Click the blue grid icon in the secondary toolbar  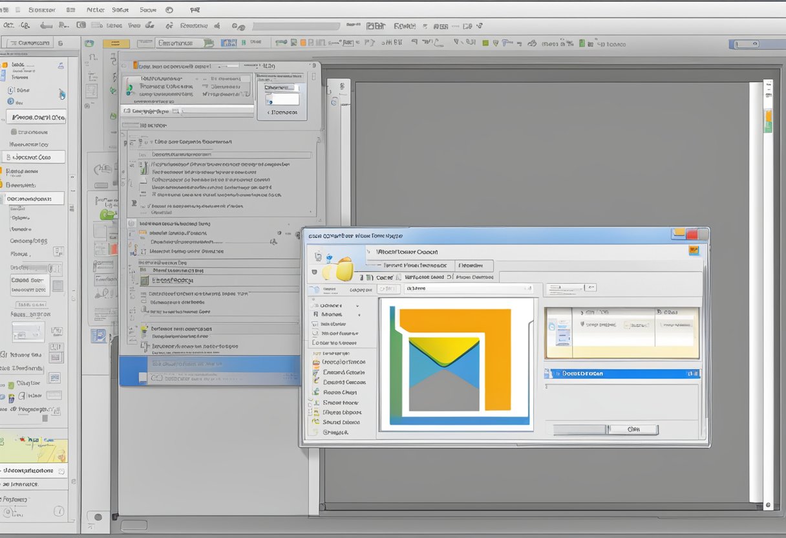point(228,43)
